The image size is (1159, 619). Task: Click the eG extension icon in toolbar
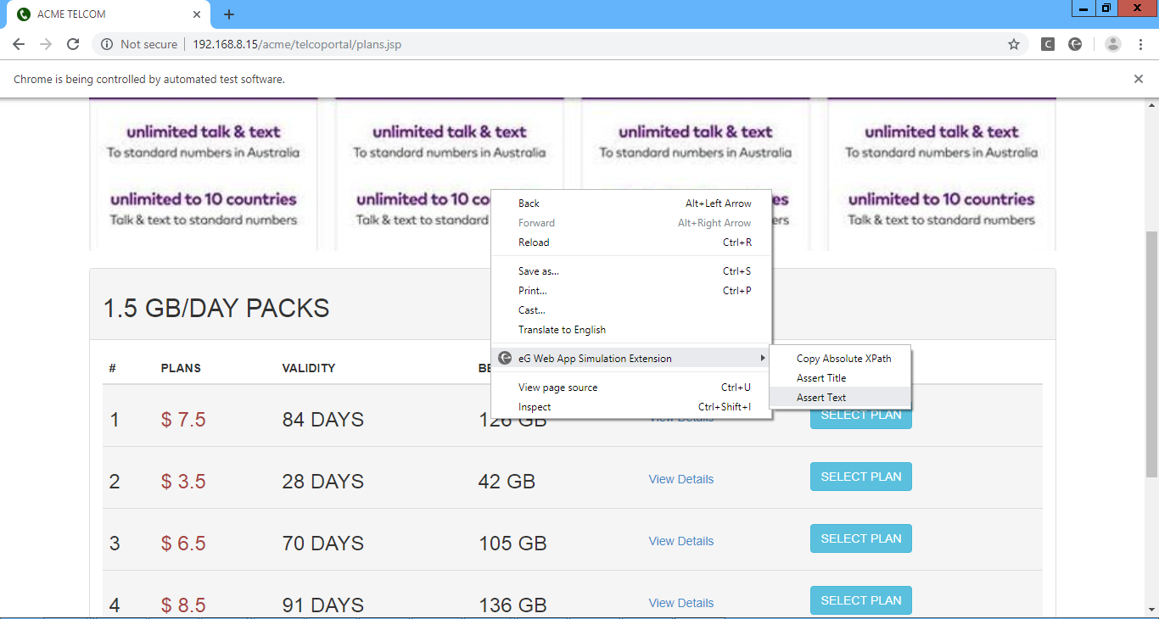click(1075, 44)
